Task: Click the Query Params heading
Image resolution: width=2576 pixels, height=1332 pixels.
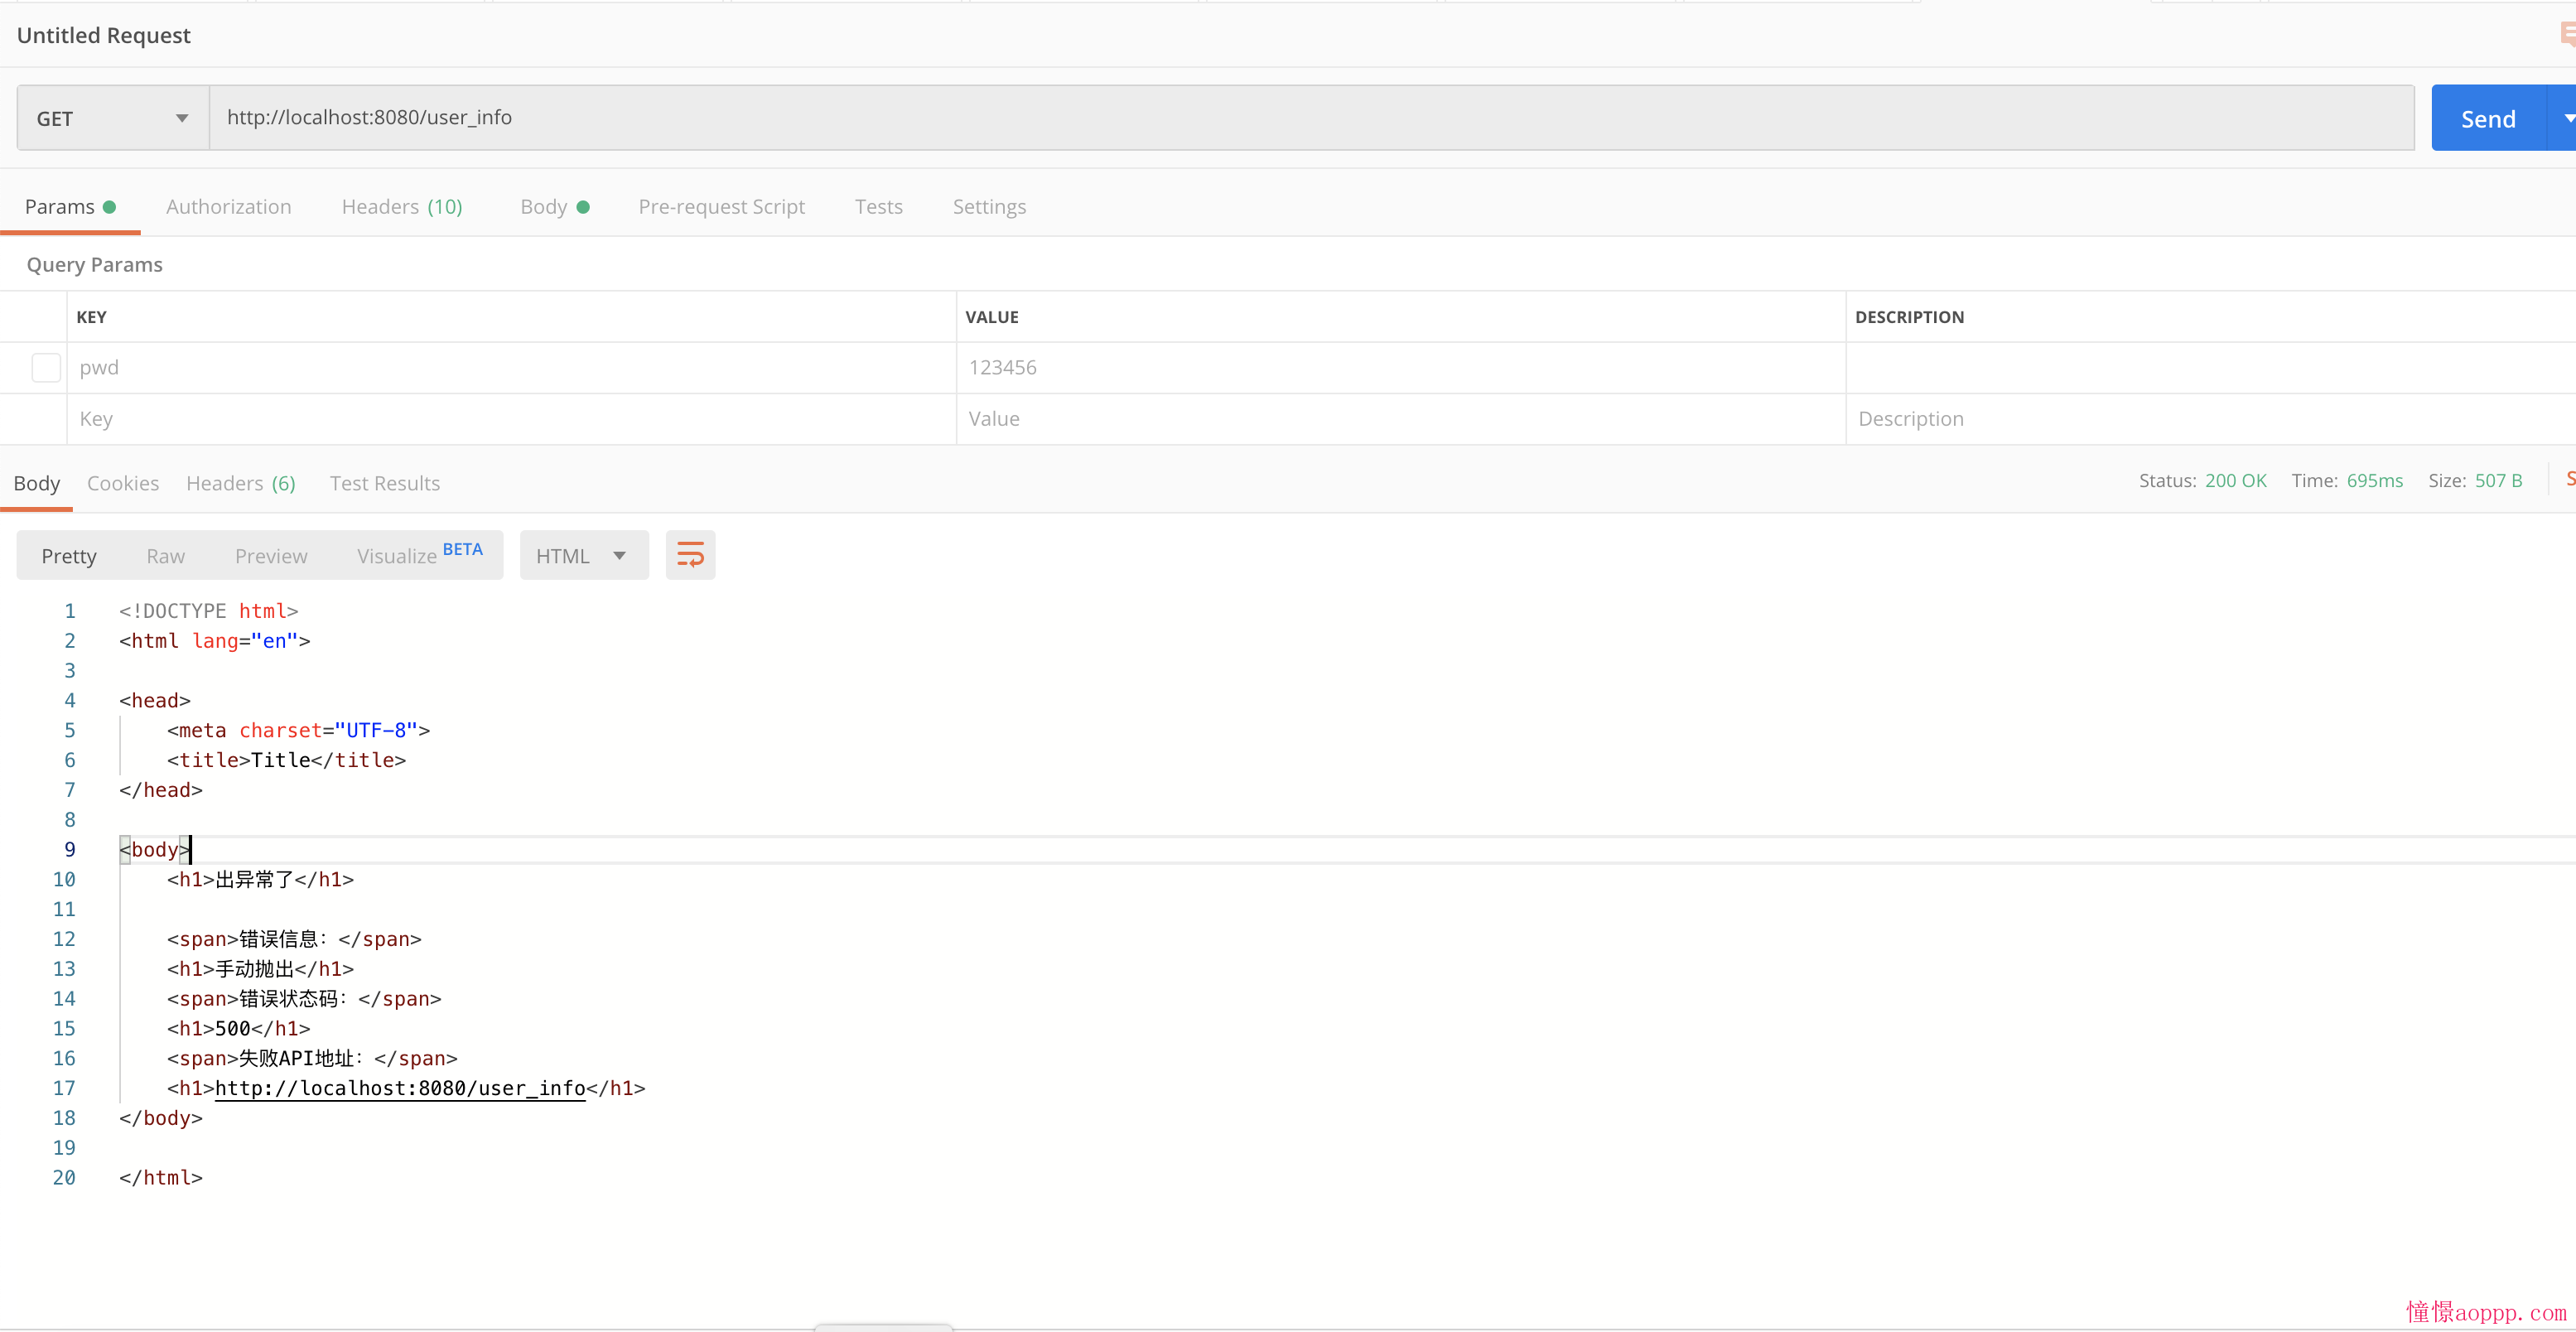Action: click(x=94, y=264)
